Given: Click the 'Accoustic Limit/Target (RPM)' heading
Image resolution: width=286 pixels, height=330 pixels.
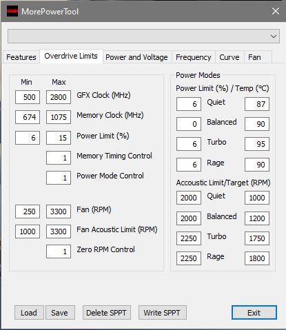Looking at the screenshot, I should [x=223, y=183].
